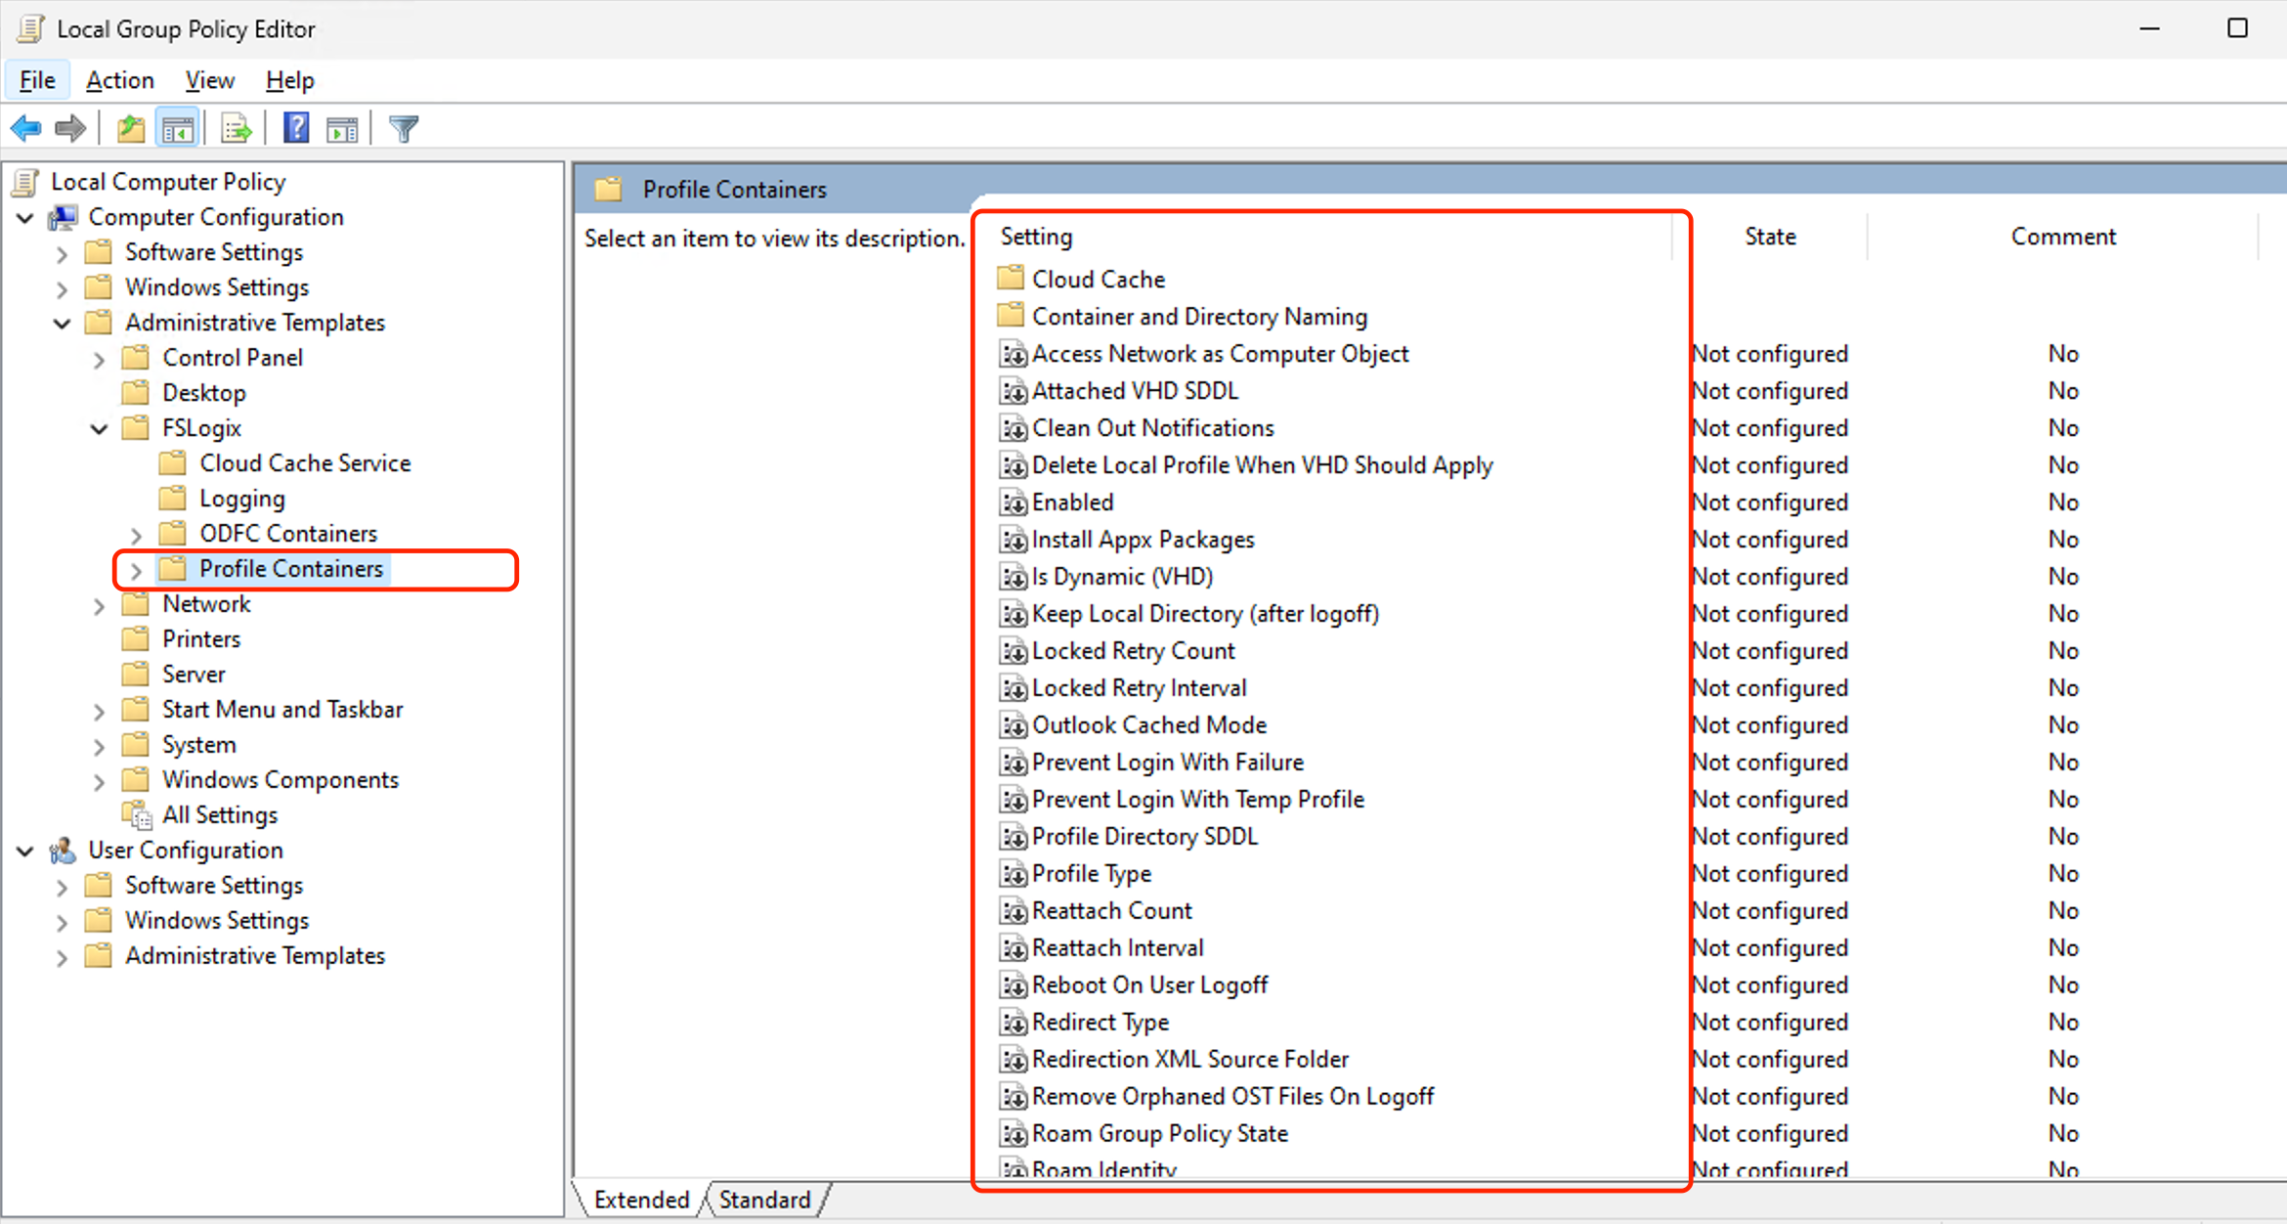This screenshot has height=1224, width=2287.
Task: Expand the Start Menu and Taskbar node
Action: coord(100,712)
